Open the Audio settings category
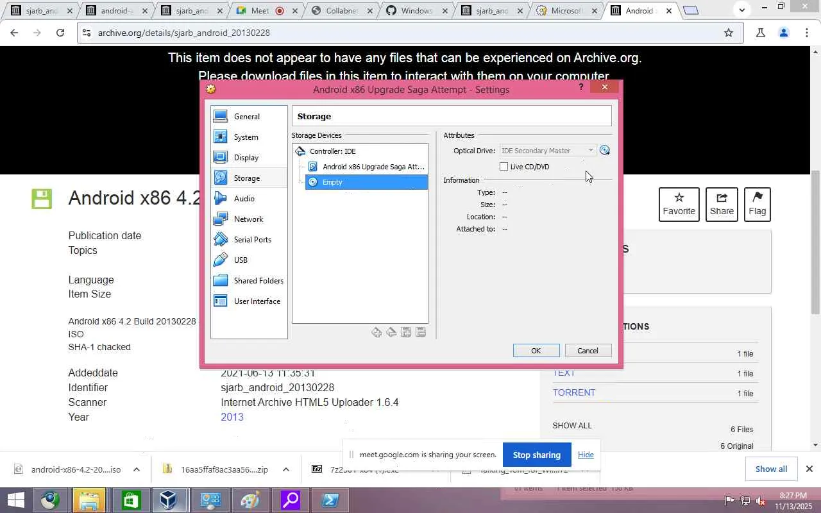 point(249,199)
